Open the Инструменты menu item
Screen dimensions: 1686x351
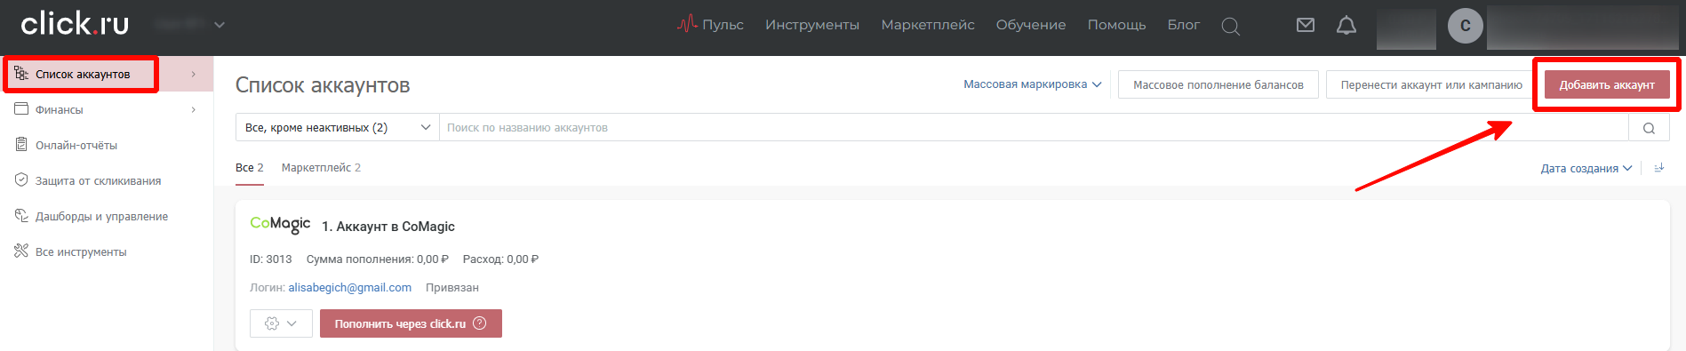click(x=812, y=25)
